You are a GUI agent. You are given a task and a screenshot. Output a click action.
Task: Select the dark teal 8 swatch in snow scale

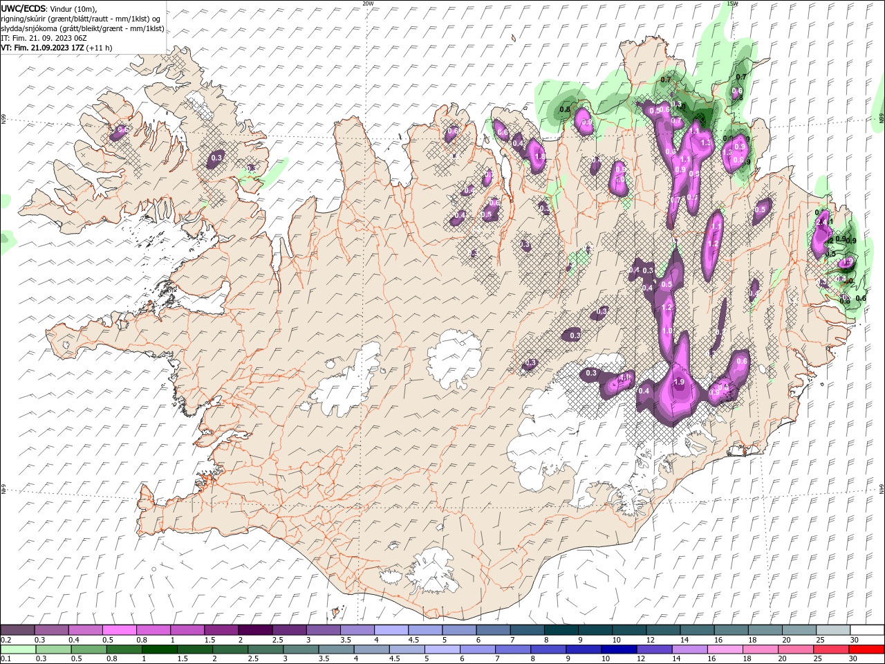(x=561, y=630)
